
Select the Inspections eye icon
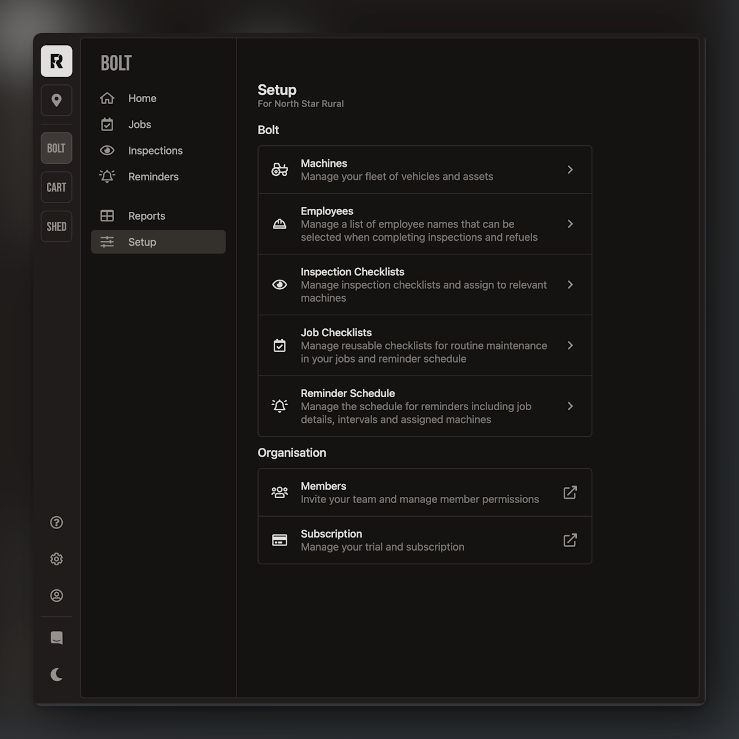coord(107,150)
